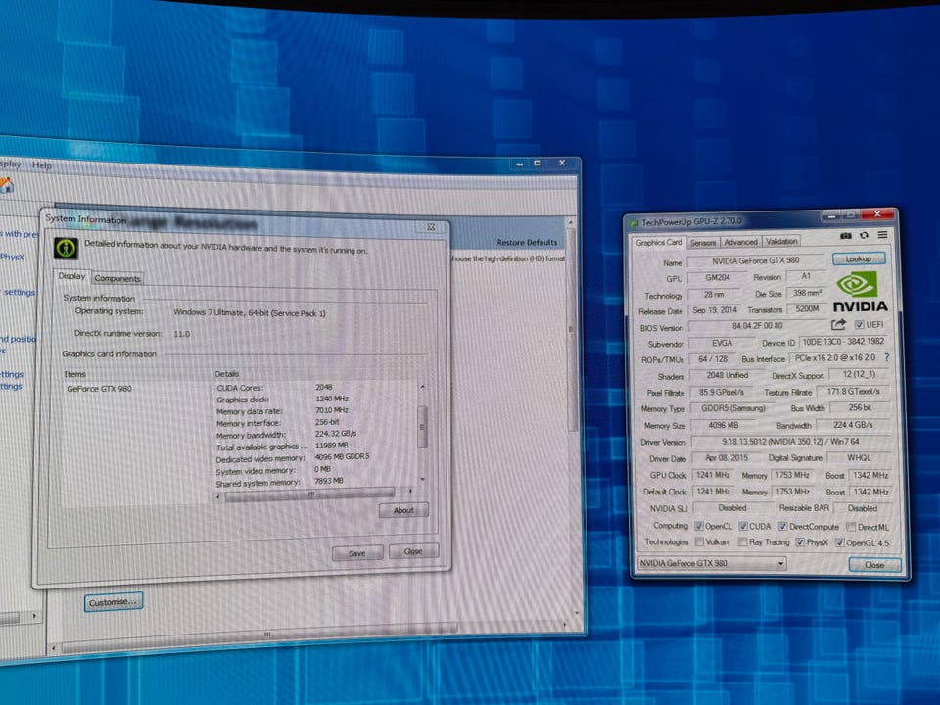940x705 pixels.
Task: Click the Subvendor field showing EVGA
Action: click(x=722, y=343)
